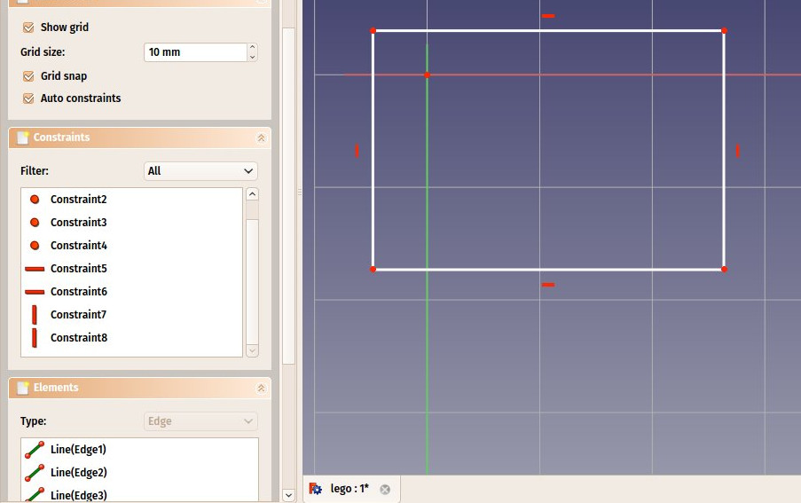Select Constraint6 horizontal constraint row
The height and width of the screenshot is (503, 801).
click(x=131, y=291)
